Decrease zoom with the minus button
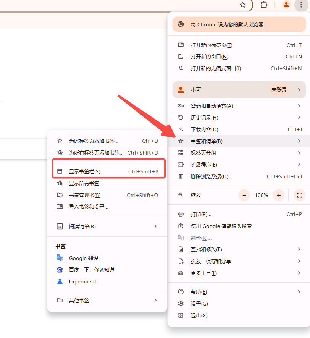310x338 pixels. 244,195
